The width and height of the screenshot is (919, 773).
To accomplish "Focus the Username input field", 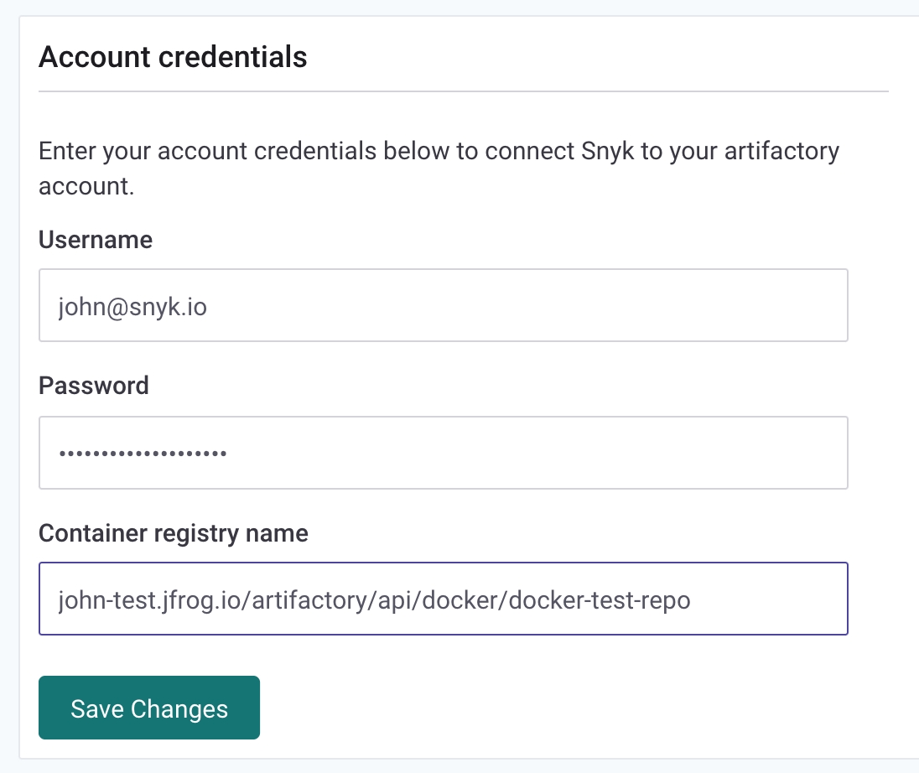I will (443, 305).
